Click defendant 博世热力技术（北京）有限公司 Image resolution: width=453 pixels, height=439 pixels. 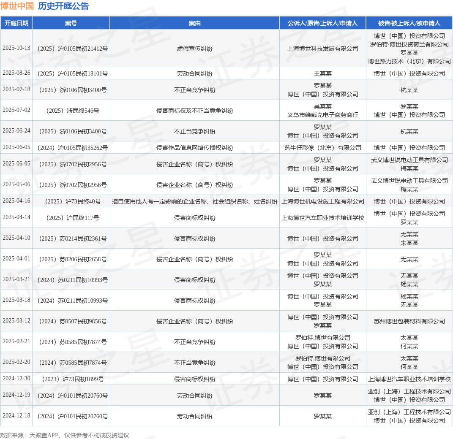[x=409, y=61]
